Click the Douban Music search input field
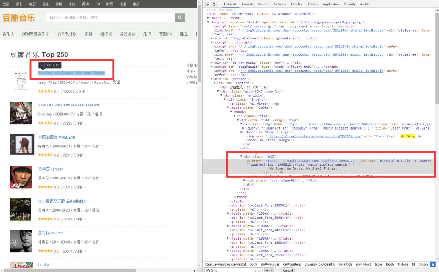Image resolution: width=439 pixels, height=272 pixels. (111, 17)
